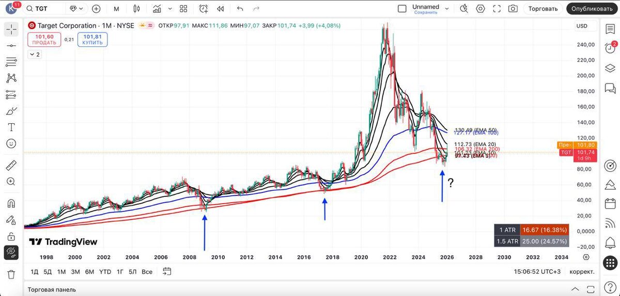The height and width of the screenshot is (296, 620).
Task: Redo the chart action
Action: 257,9
